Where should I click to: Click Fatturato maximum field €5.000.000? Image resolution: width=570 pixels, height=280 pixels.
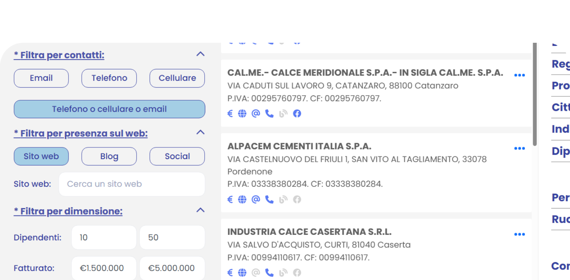pos(172,268)
